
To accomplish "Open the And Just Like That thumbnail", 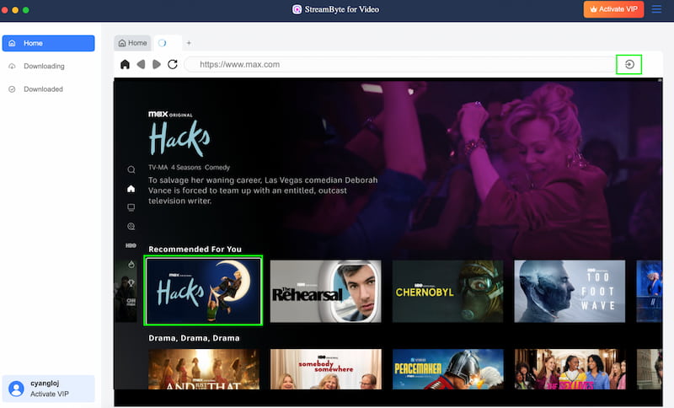I will pyautogui.click(x=204, y=369).
